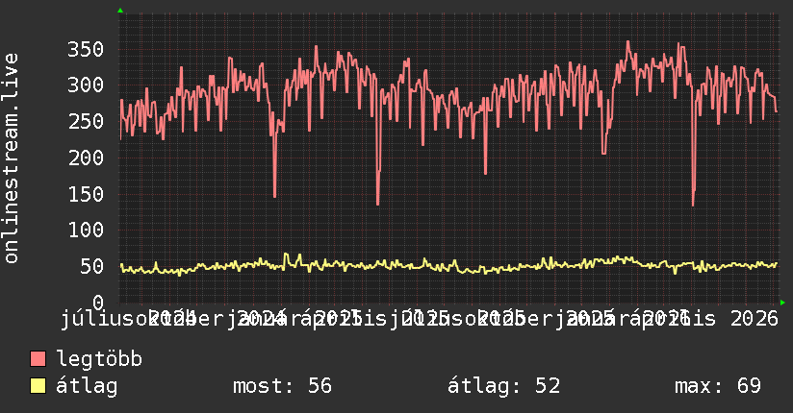Click the green arrow atop the y-axis
Viewport: 793px width, 413px height.
point(120,11)
